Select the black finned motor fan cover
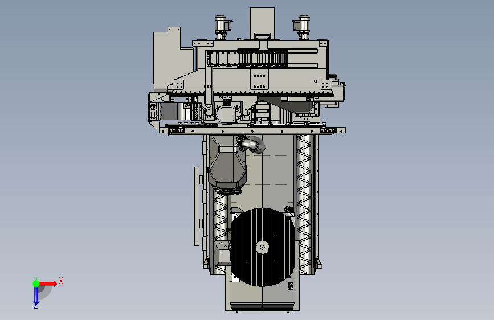This screenshot has height=320, width=494. click(263, 247)
